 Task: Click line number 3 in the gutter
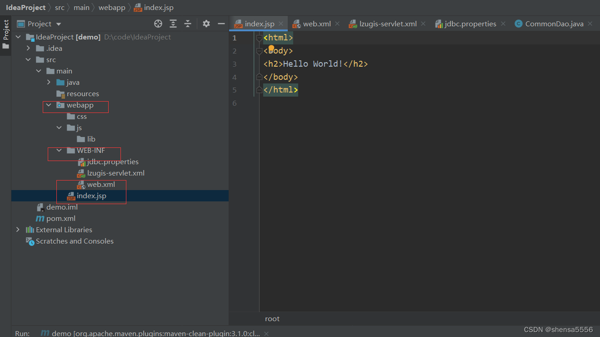pyautogui.click(x=235, y=64)
